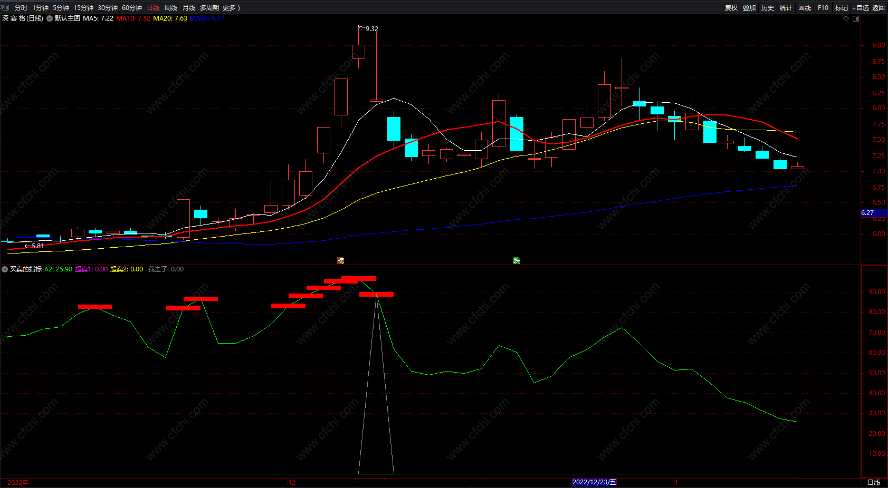Open the 默认主图 indicator dropdown arrow
888x488 pixels.
[50, 18]
